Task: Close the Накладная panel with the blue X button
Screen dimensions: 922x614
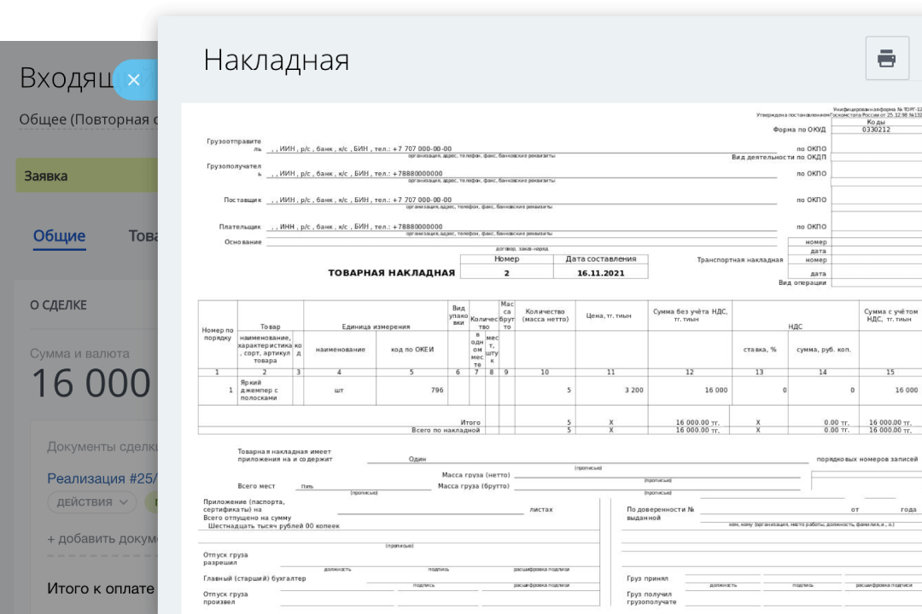Action: [x=134, y=80]
